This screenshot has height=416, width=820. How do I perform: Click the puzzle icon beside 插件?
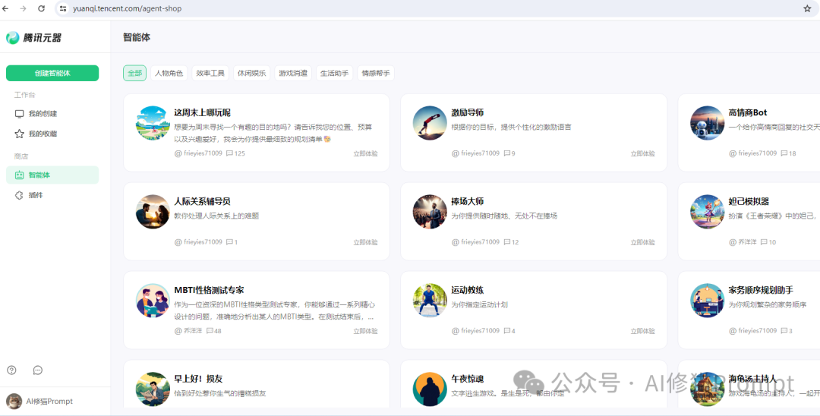(x=19, y=195)
